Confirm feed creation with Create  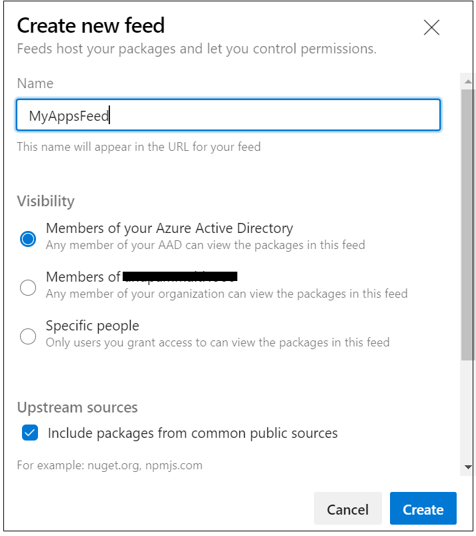click(423, 509)
